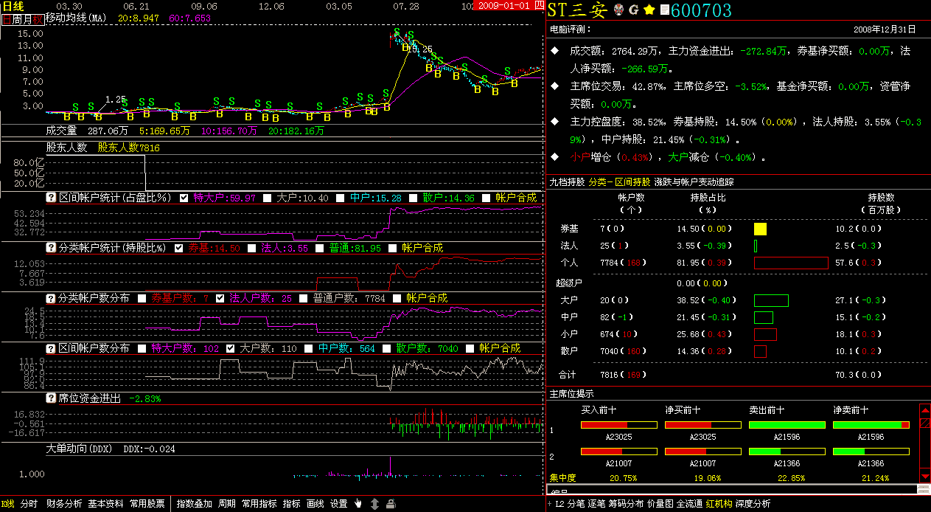
Task: Click the scroll-up arrow in 主席位揭示 panel
Action: click(925, 410)
